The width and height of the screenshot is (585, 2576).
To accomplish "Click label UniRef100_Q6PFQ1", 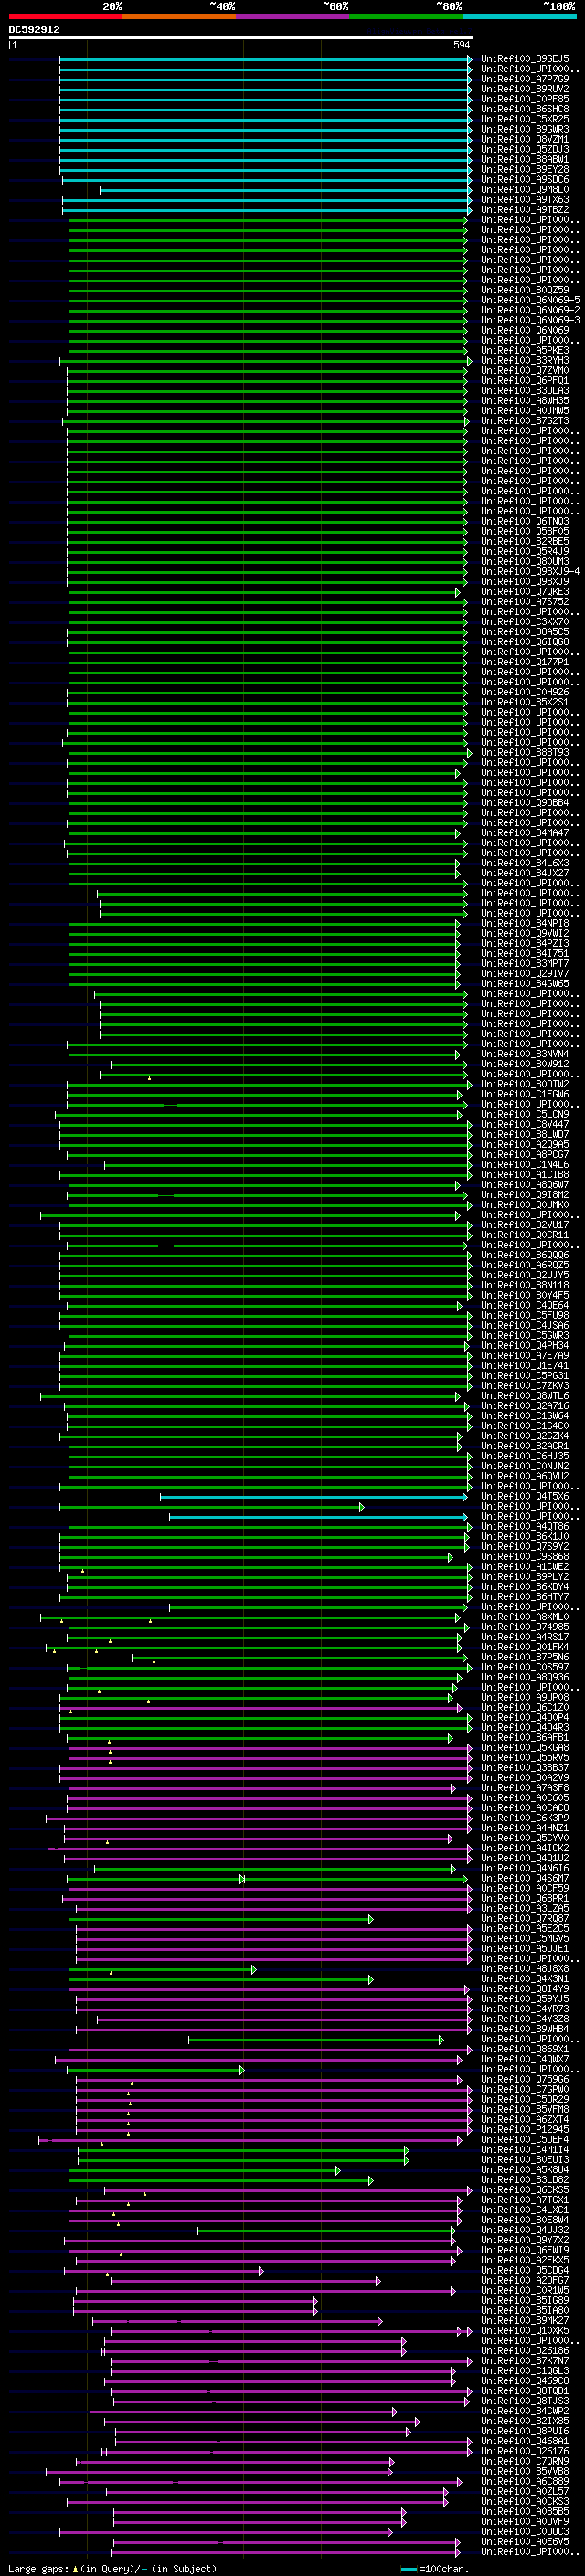I will click(x=524, y=381).
